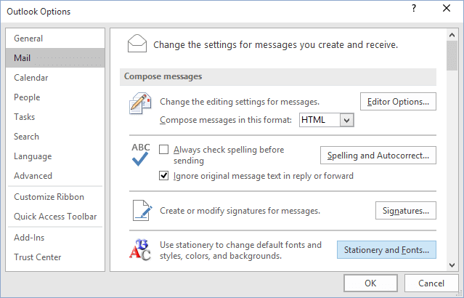The width and height of the screenshot is (464, 298).
Task: Open the Advanced options category
Action: pyautogui.click(x=55, y=176)
